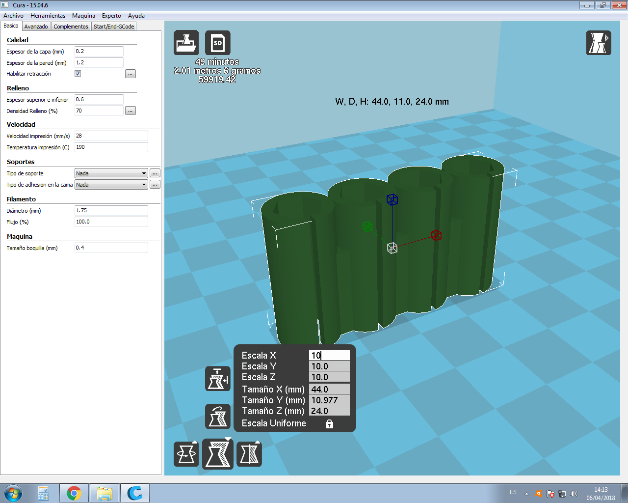
Task: Click the scale To max icon
Action: coord(218,379)
